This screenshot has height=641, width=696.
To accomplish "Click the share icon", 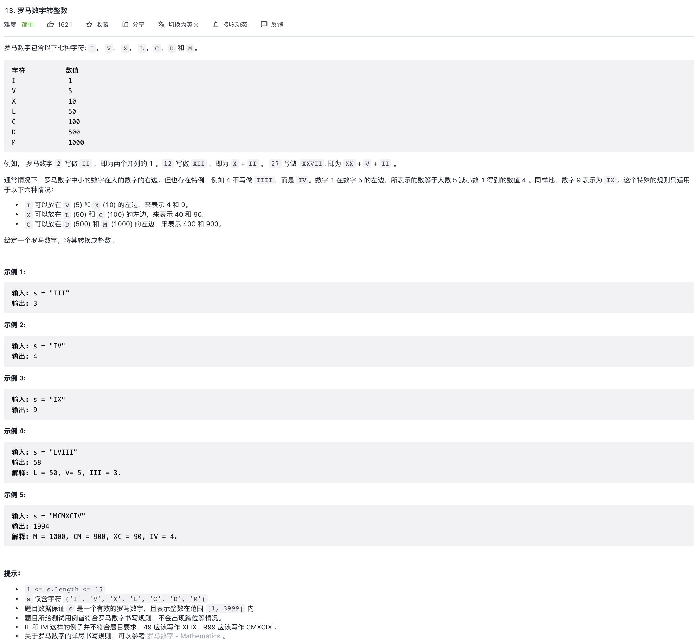I will pos(125,24).
